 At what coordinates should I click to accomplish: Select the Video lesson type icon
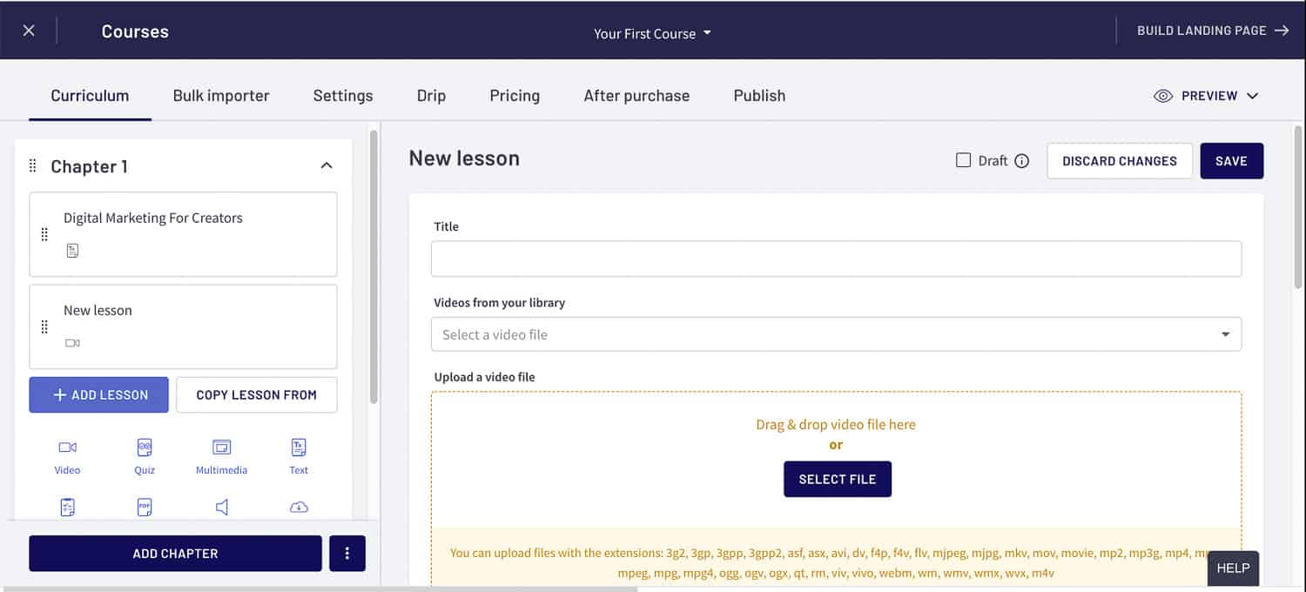pos(67,447)
